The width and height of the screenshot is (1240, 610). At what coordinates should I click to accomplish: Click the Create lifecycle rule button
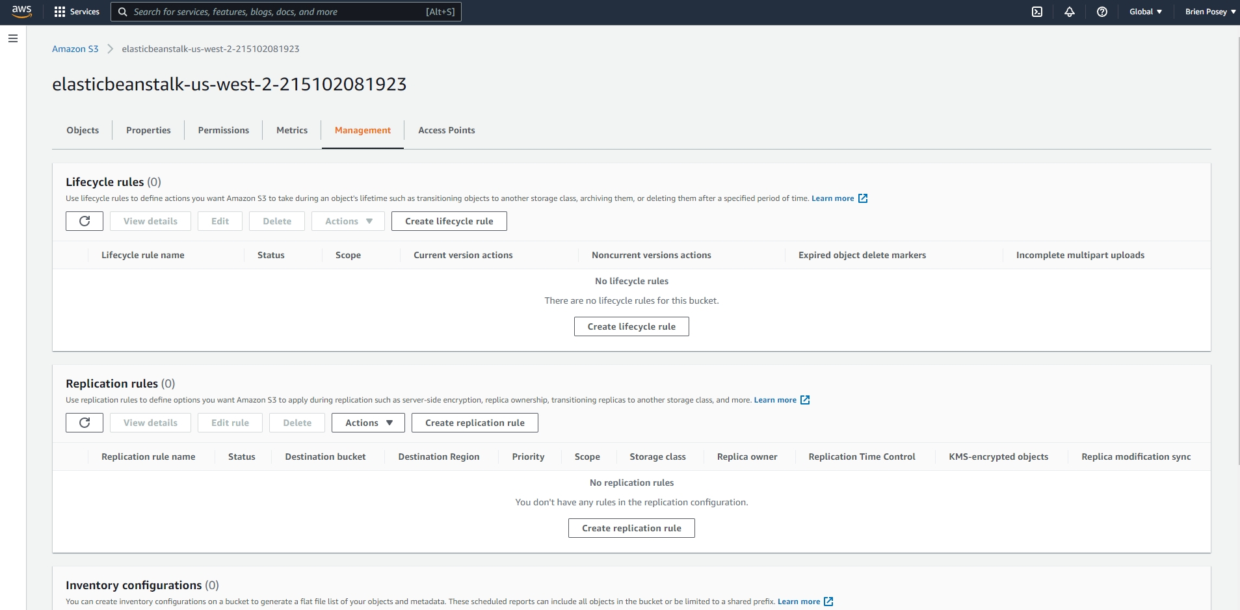tap(449, 220)
